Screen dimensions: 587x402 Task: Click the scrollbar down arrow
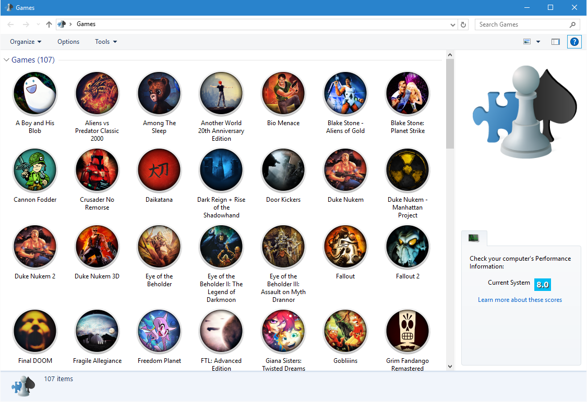450,367
